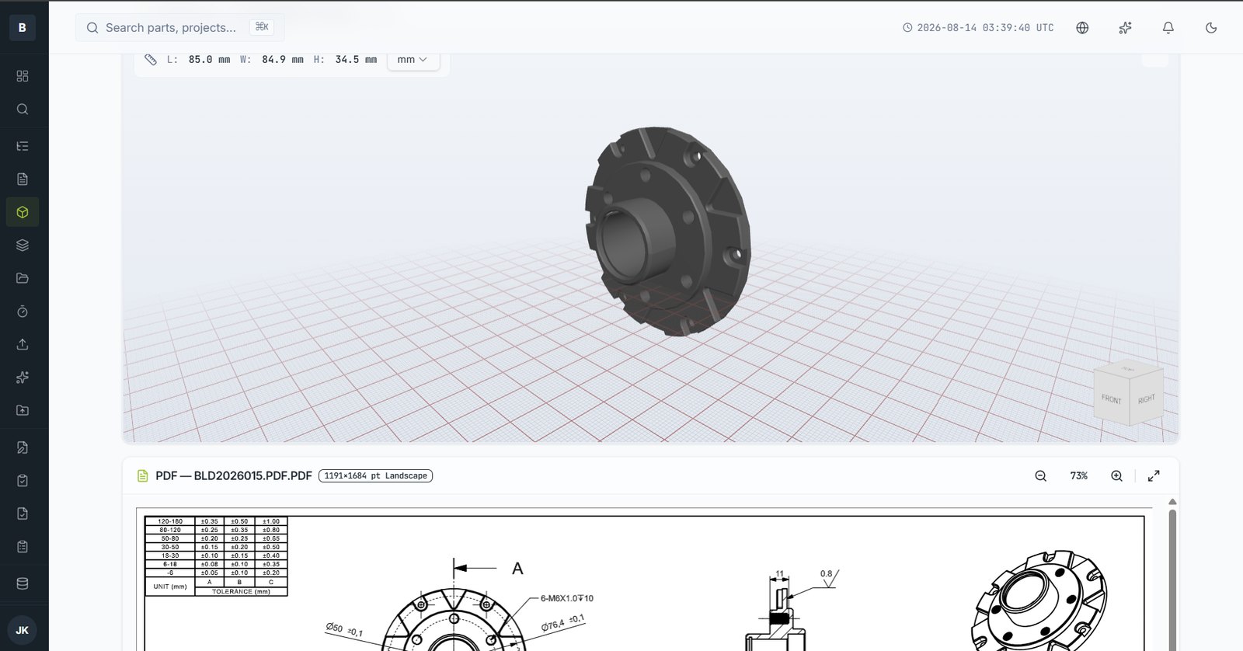This screenshot has width=1243, height=651.
Task: Open the sparkles AI icon in sidebar
Action: point(23,378)
